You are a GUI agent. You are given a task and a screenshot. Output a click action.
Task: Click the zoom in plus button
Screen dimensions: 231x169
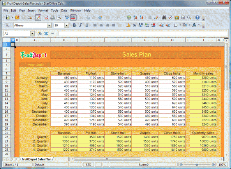(213, 165)
